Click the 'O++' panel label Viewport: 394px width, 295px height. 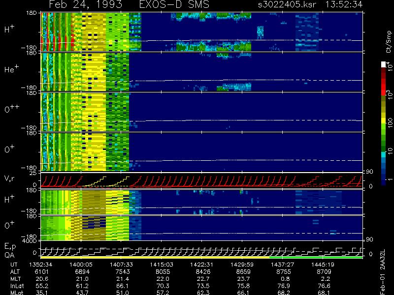click(x=12, y=109)
